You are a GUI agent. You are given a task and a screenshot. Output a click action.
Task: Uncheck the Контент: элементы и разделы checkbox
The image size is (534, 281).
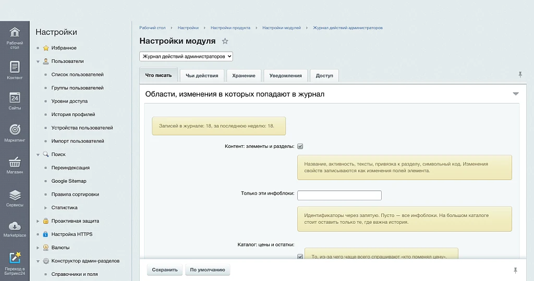300,146
